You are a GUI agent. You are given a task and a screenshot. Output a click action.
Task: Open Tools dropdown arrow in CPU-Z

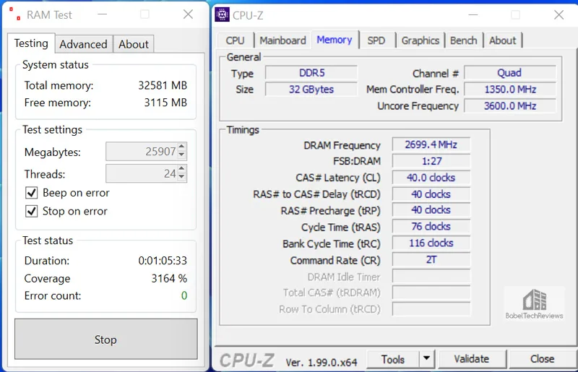pos(426,358)
